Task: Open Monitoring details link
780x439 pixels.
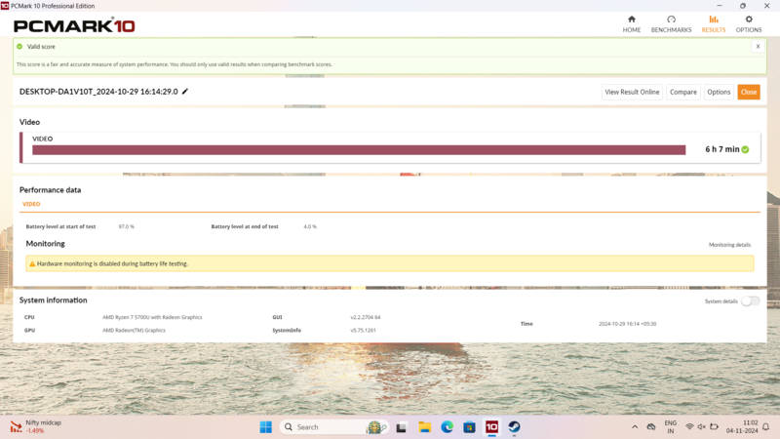Action: pyautogui.click(x=729, y=245)
